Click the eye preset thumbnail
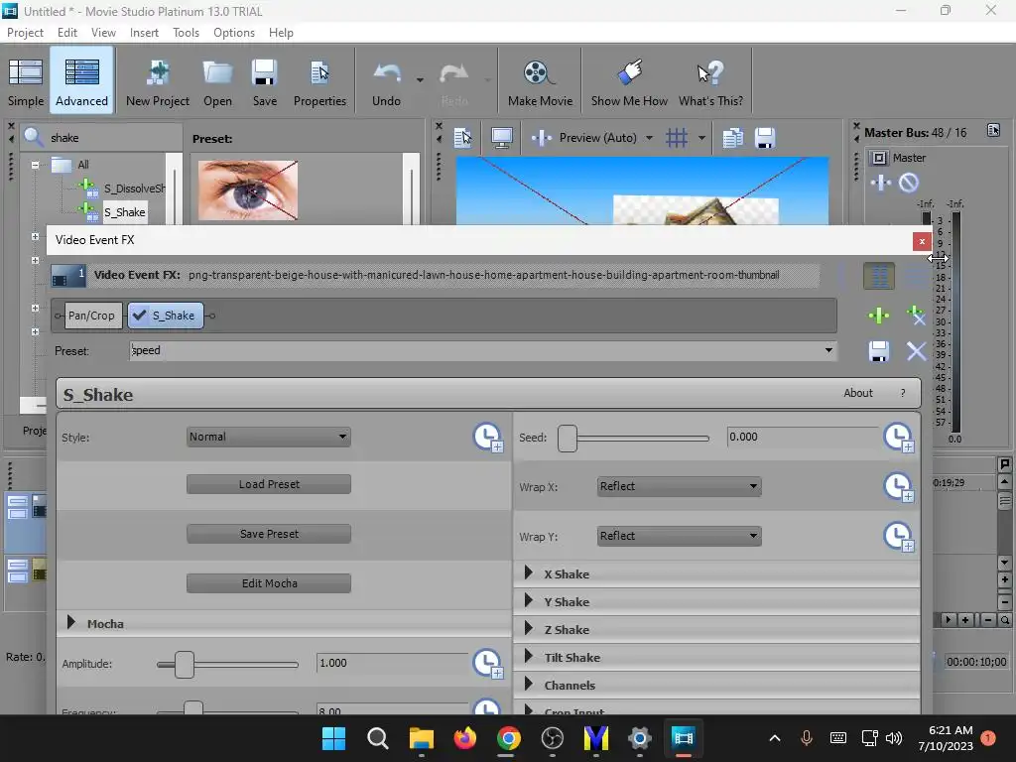 (248, 190)
